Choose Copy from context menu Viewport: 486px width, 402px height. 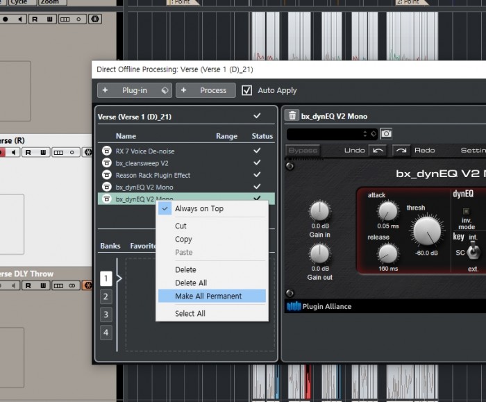(x=212, y=240)
